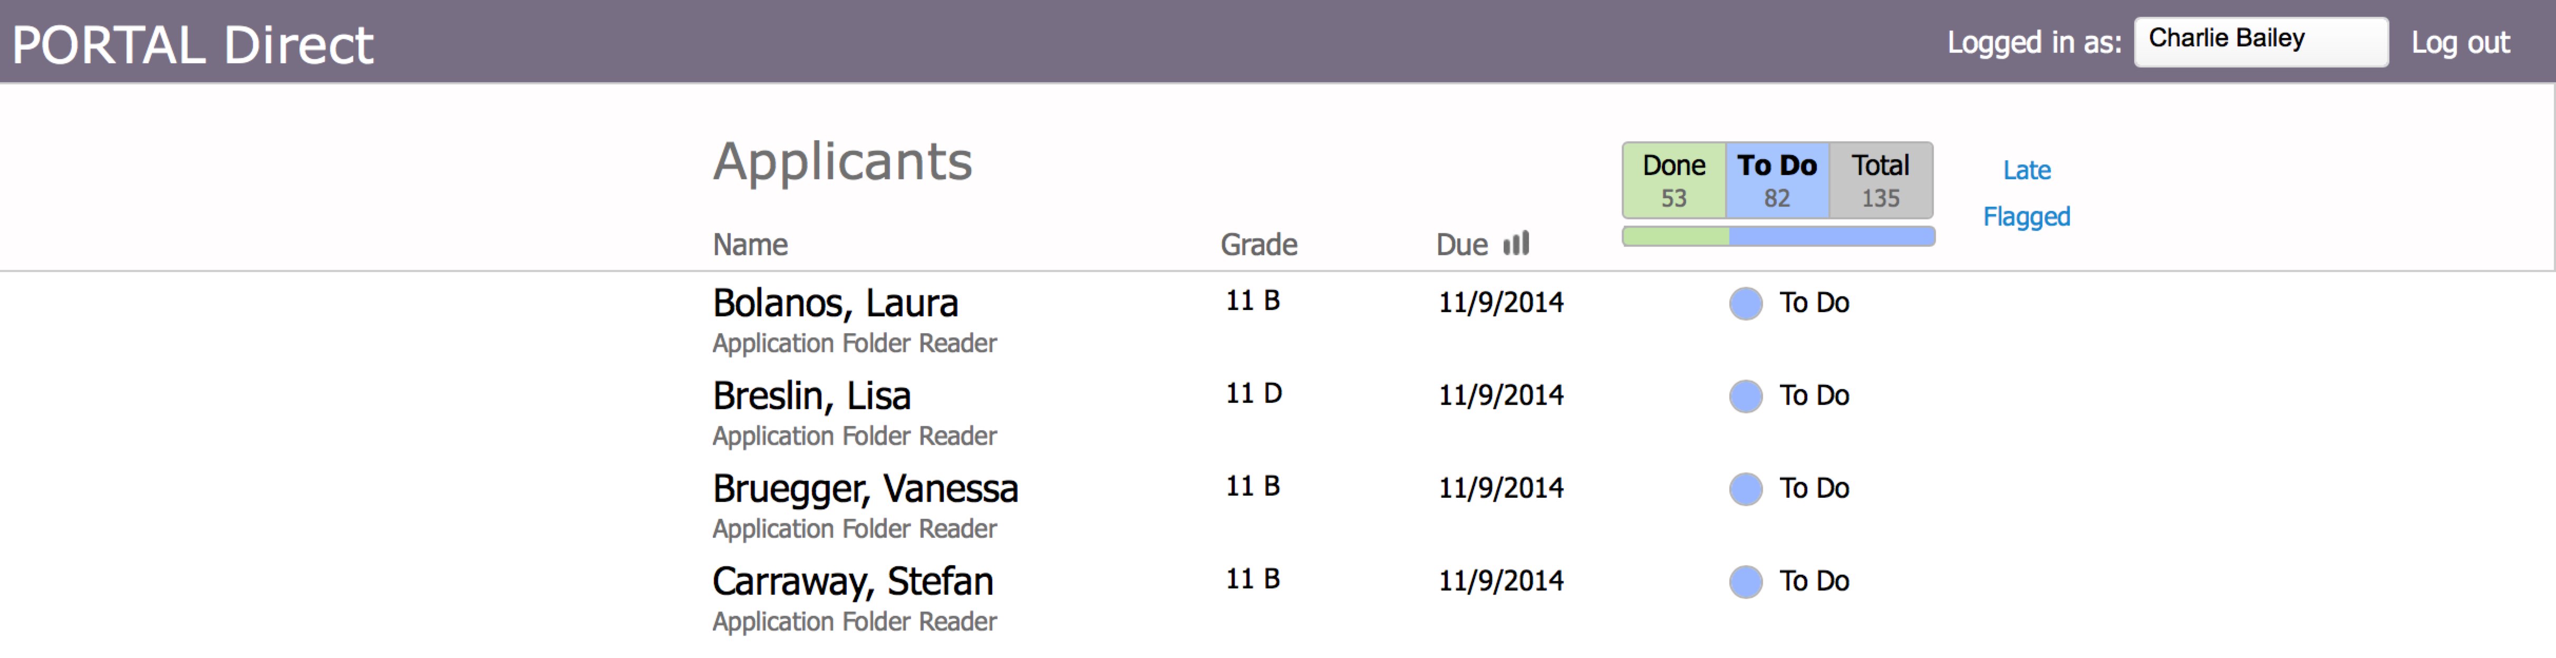Select the To Do filter tab
Screen dimensions: 2556x658
pos(1776,181)
